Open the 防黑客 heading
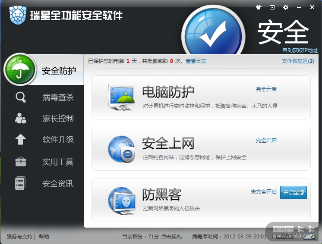322x244 pixels. [162, 194]
